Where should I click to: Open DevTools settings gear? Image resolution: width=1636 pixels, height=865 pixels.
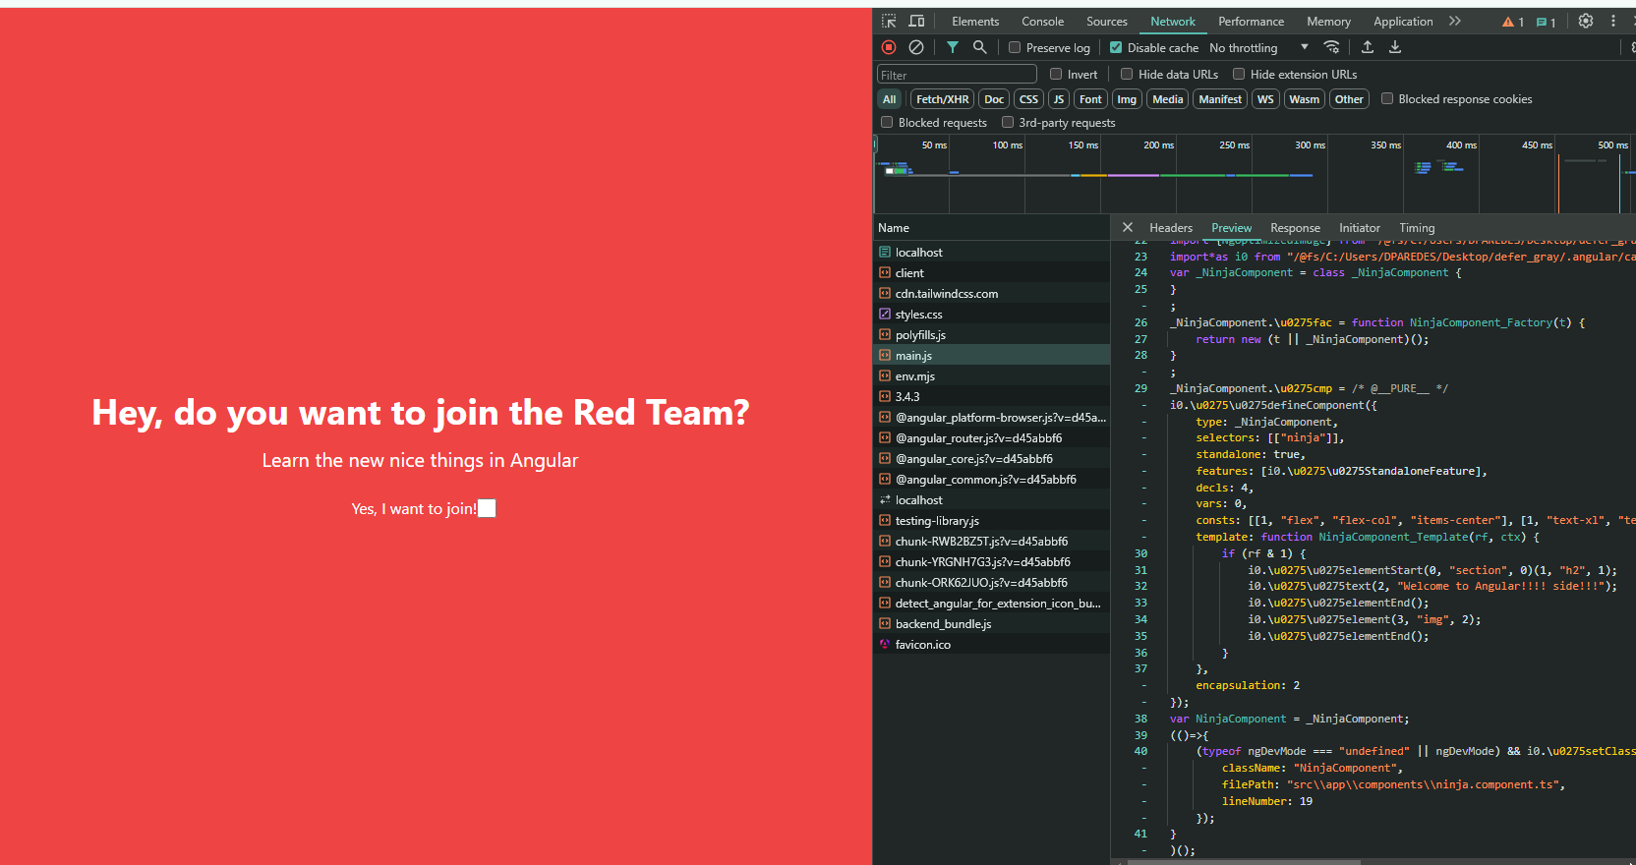[x=1586, y=21]
